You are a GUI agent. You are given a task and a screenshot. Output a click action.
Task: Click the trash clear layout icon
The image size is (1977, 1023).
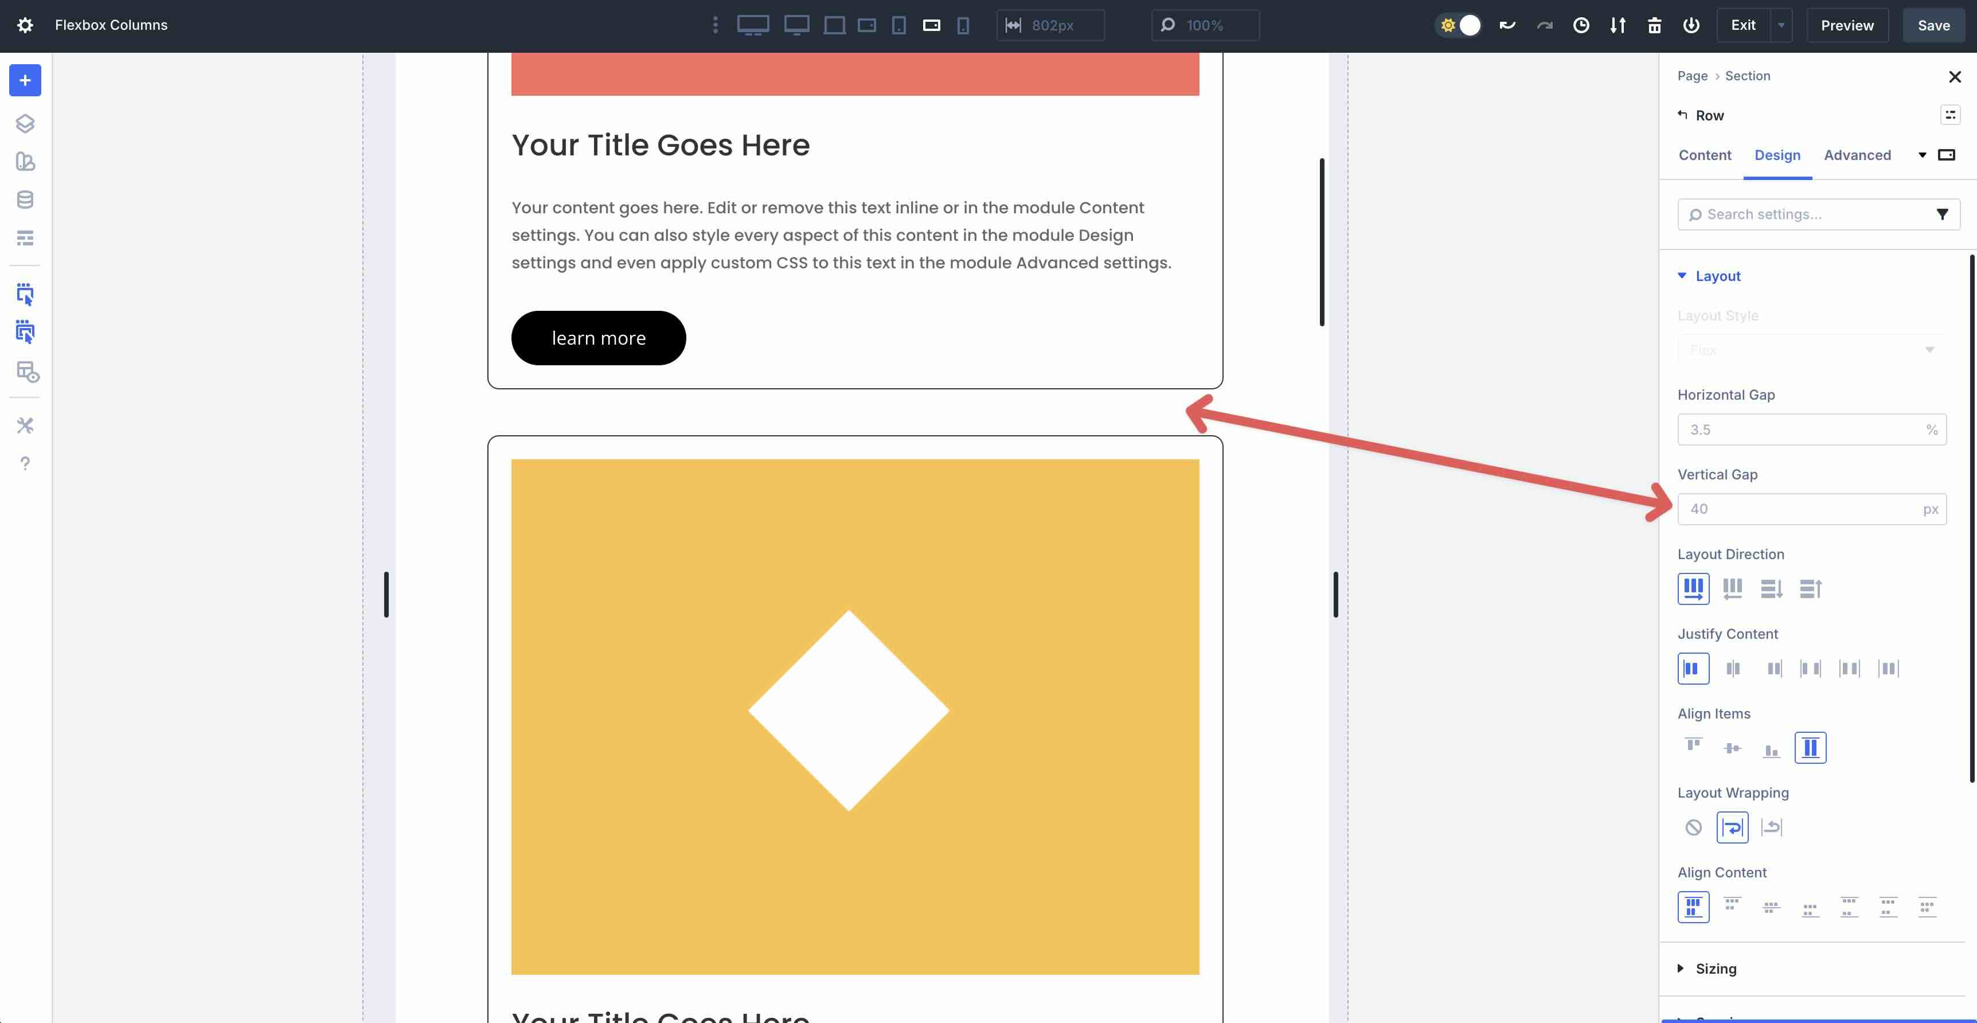pos(1654,25)
